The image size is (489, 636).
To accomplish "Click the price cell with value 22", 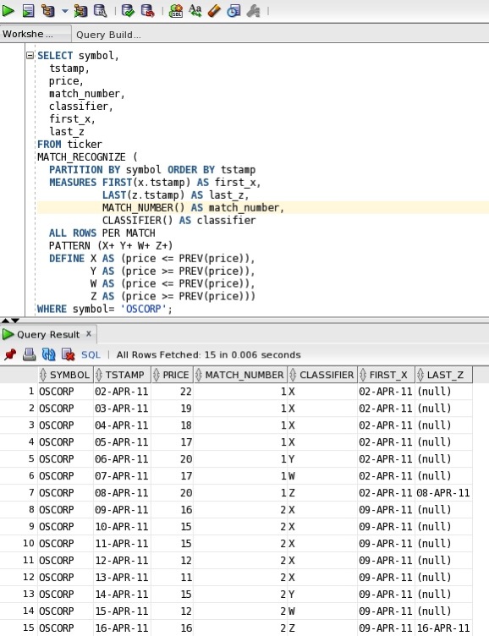I will tap(172, 392).
